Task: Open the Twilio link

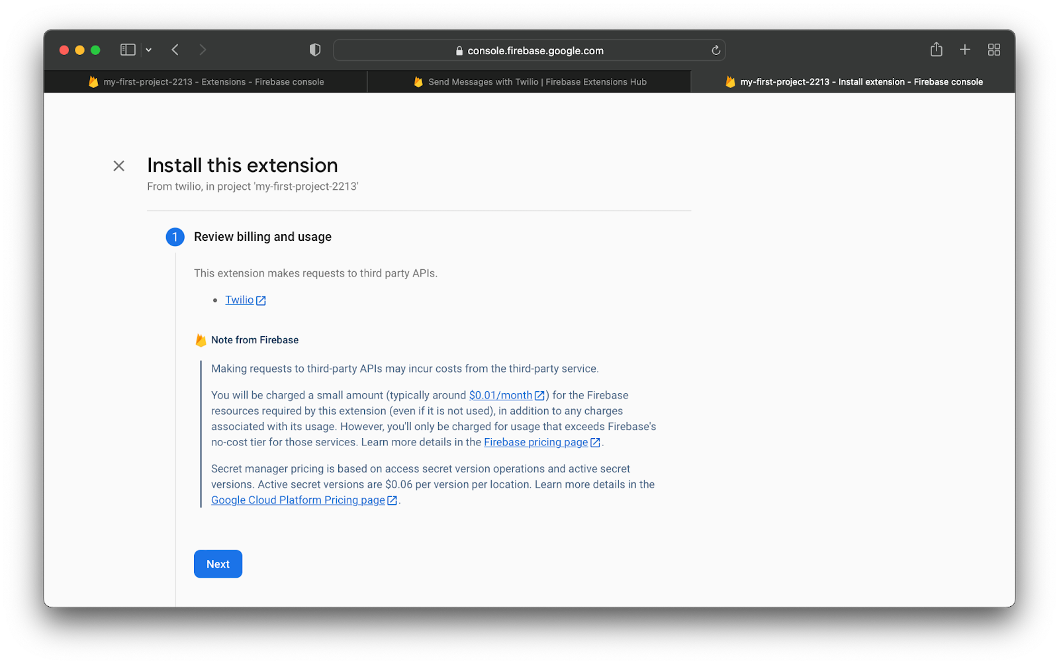Action: point(239,300)
